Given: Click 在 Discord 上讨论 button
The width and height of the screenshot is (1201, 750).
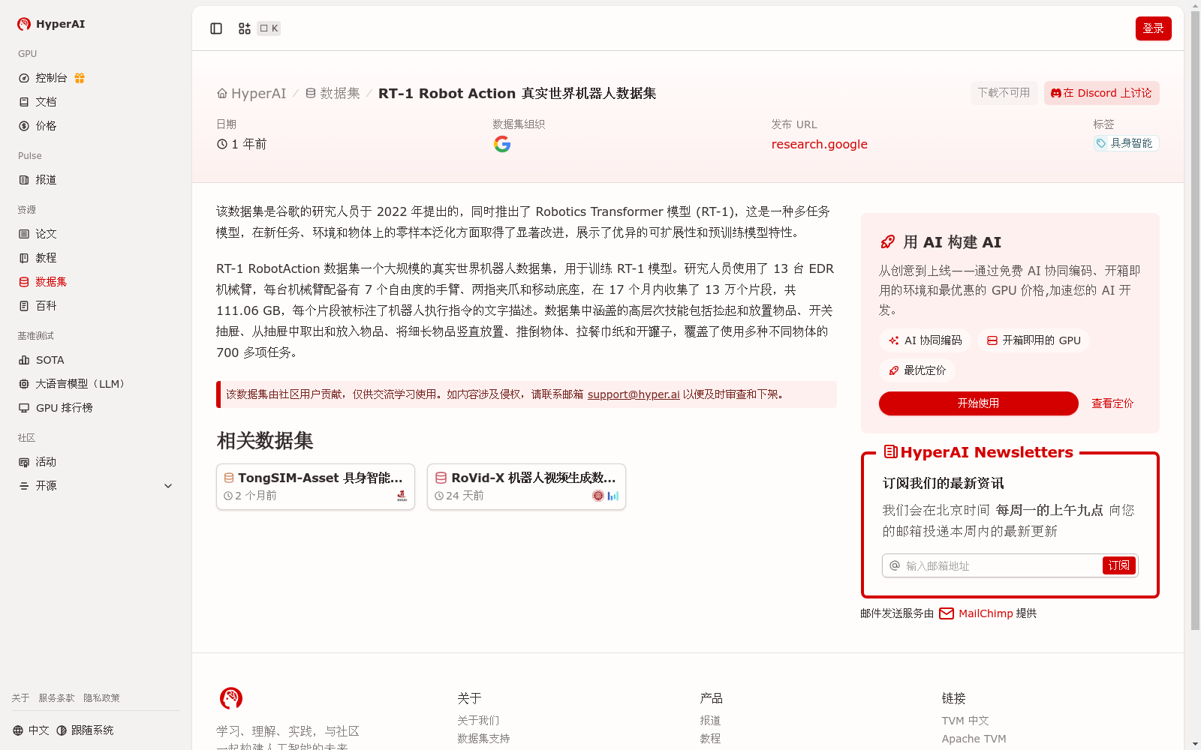Looking at the screenshot, I should click(x=1101, y=93).
